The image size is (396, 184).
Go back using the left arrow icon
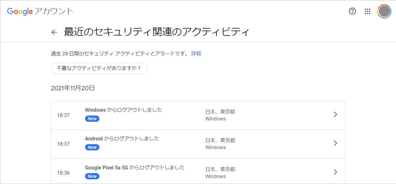(x=54, y=32)
